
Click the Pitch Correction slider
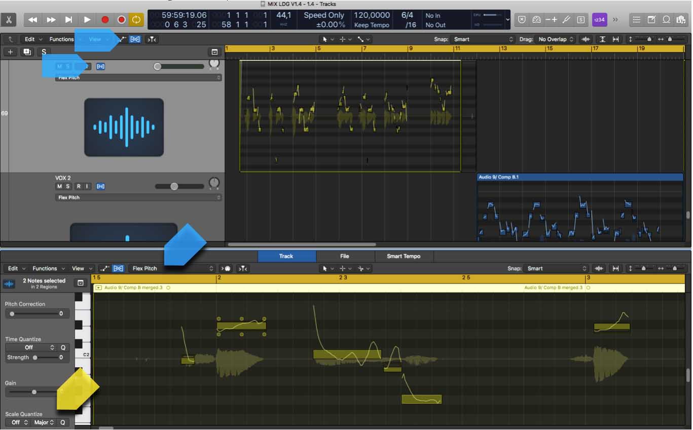pyautogui.click(x=34, y=314)
